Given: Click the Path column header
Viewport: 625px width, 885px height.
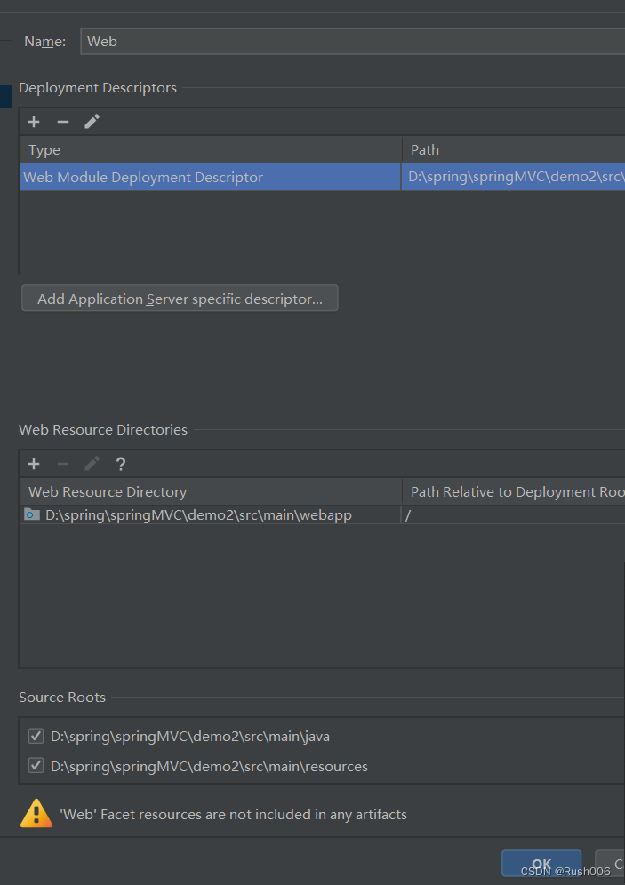Looking at the screenshot, I should click(513, 149).
